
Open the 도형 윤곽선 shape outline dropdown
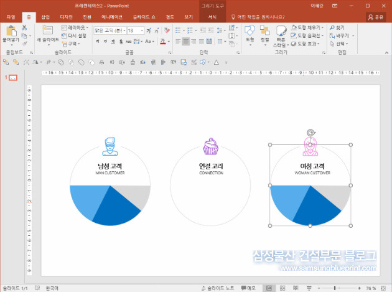[307, 35]
